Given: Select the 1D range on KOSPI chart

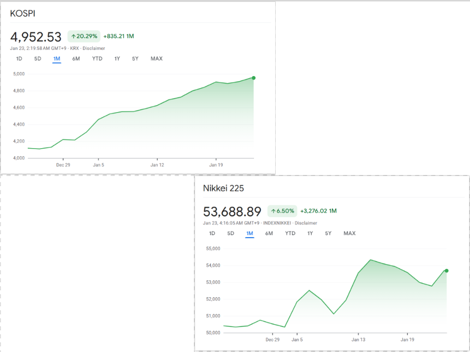Looking at the screenshot, I should (x=19, y=59).
